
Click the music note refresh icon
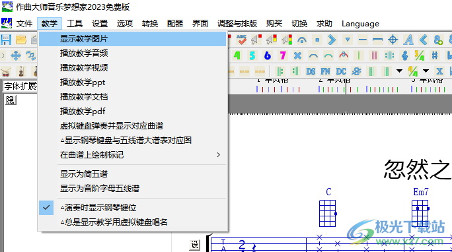pos(30,55)
